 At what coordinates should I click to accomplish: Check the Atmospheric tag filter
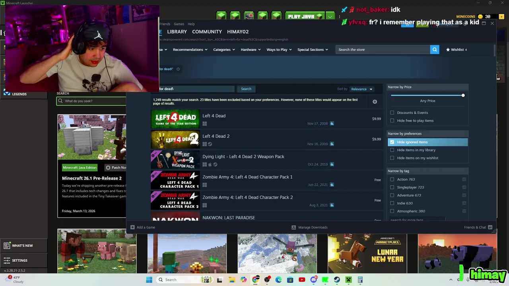[x=392, y=211]
